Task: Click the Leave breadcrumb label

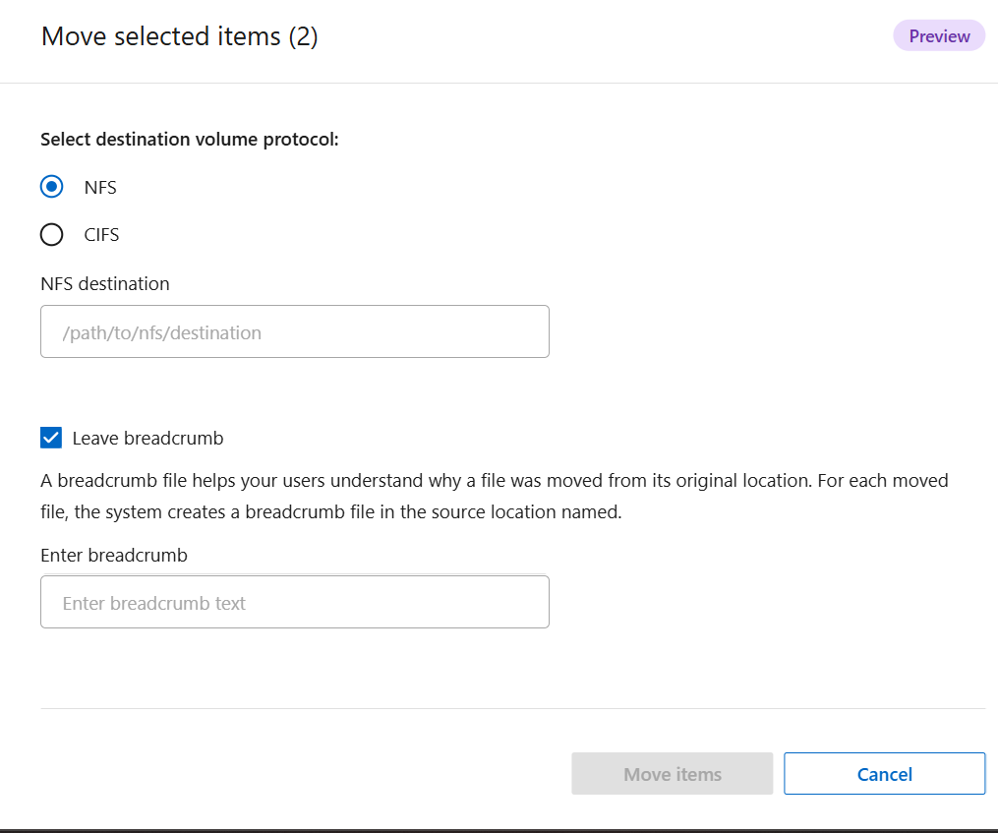Action: tap(147, 438)
